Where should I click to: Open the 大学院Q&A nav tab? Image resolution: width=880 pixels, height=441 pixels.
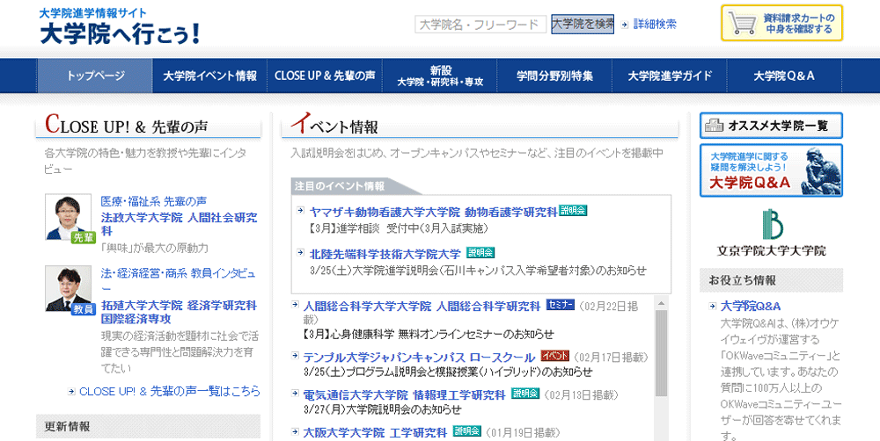[784, 76]
